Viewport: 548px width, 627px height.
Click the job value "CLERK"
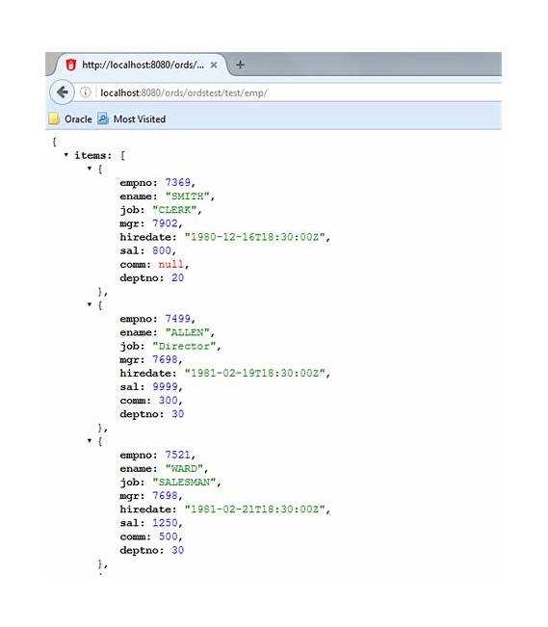tap(174, 210)
